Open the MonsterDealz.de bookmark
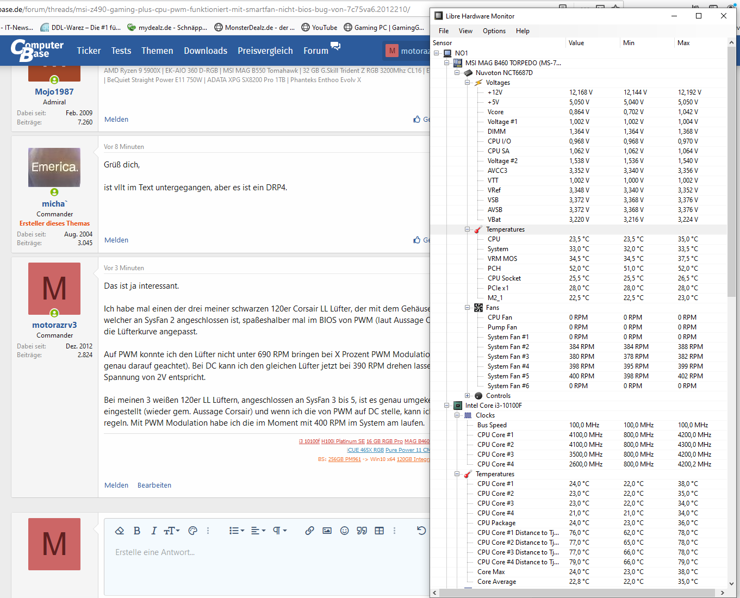 click(254, 27)
